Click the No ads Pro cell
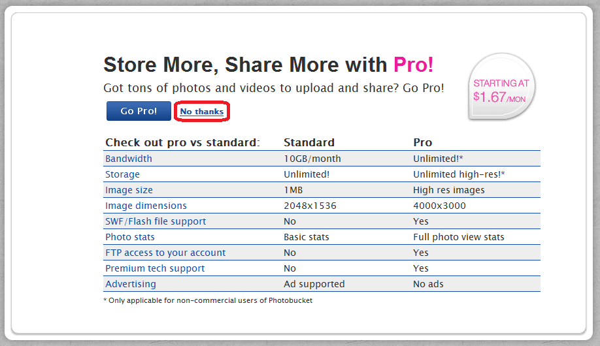 (428, 284)
